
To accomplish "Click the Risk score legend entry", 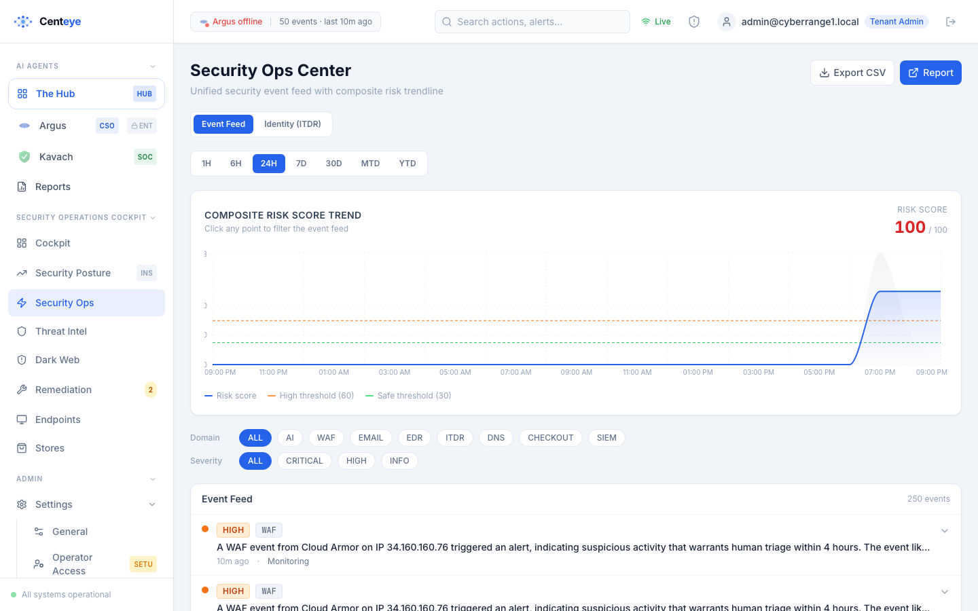I will [230, 396].
